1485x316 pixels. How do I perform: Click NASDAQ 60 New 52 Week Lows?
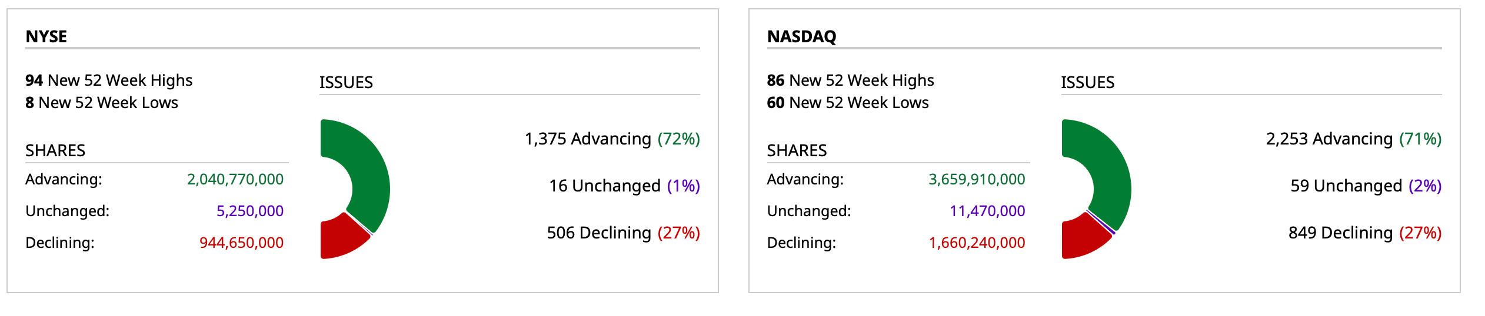click(848, 103)
